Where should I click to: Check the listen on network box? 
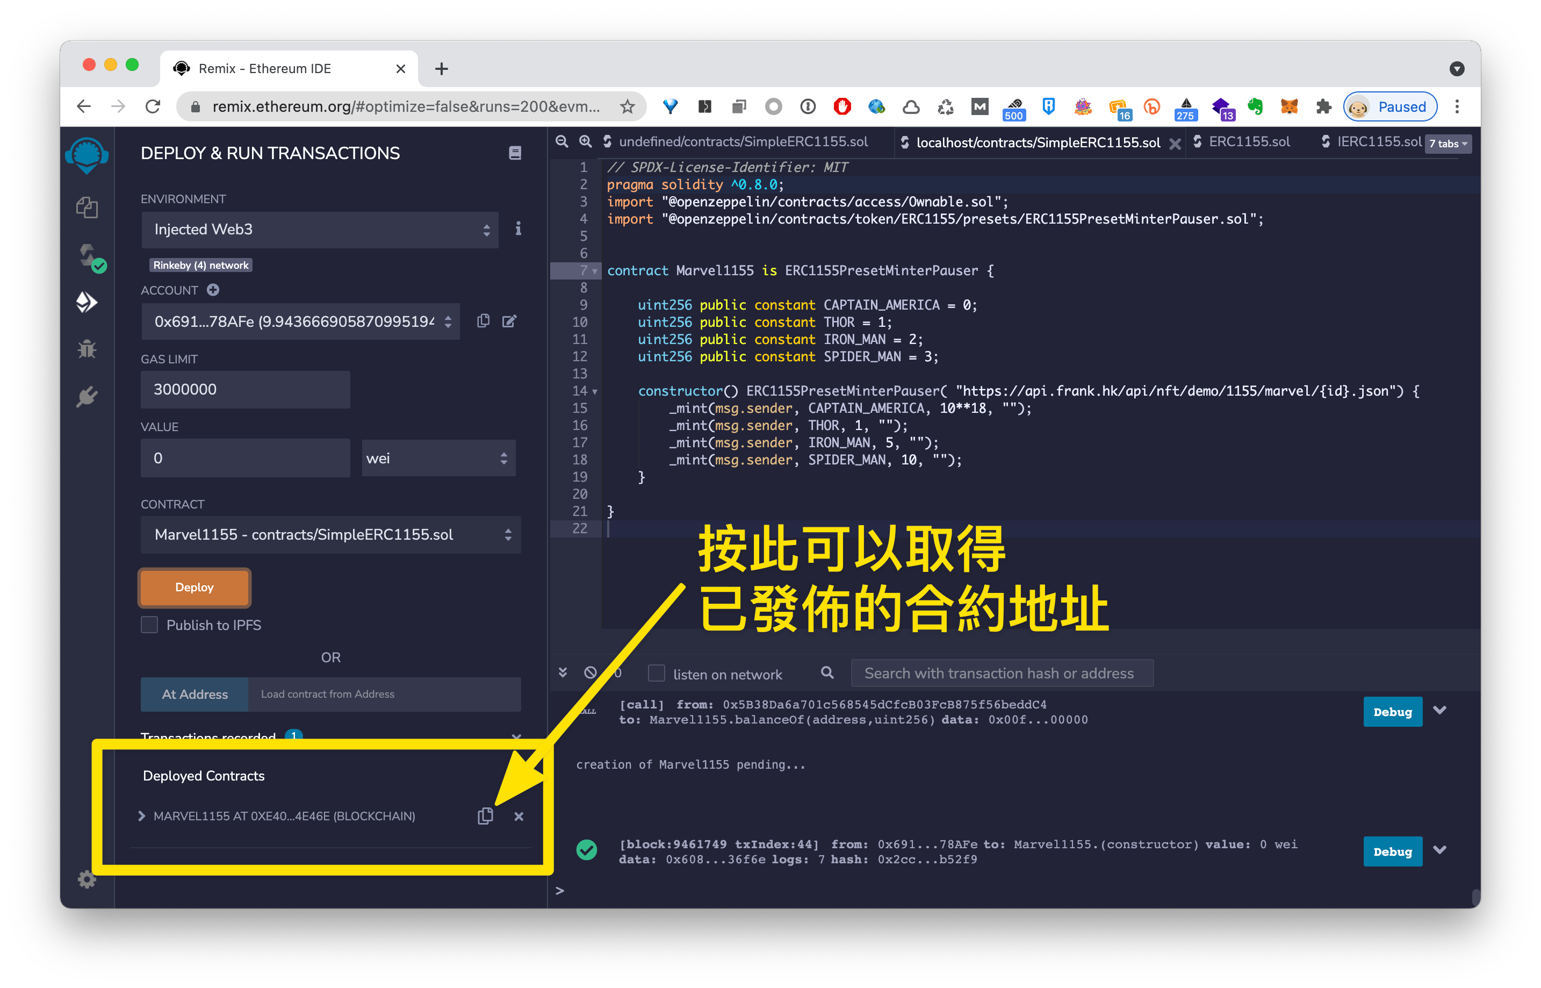(x=656, y=674)
